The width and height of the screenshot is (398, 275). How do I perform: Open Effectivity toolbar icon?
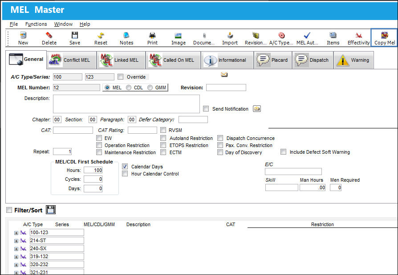(359, 35)
